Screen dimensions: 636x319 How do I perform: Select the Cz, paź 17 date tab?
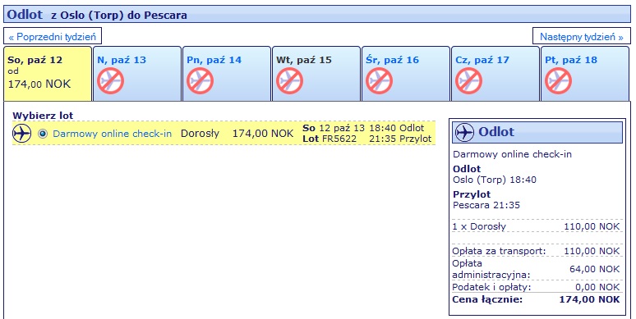495,73
